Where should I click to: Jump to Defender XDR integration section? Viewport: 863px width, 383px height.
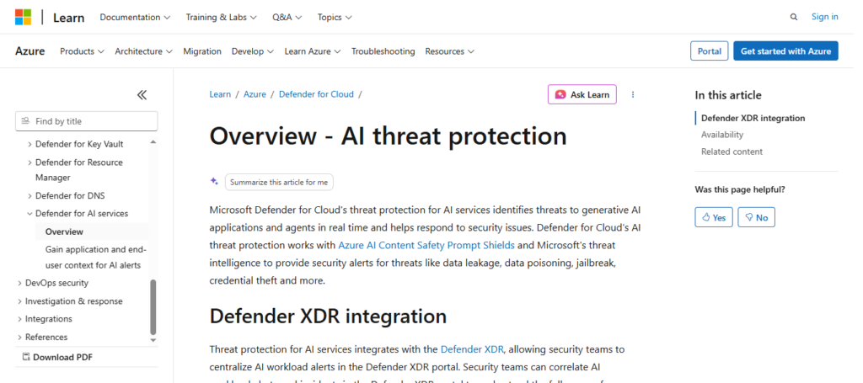tap(753, 118)
